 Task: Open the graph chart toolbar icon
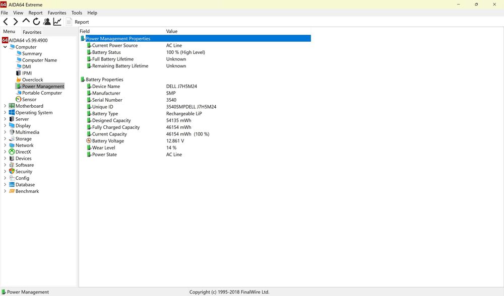tap(57, 22)
